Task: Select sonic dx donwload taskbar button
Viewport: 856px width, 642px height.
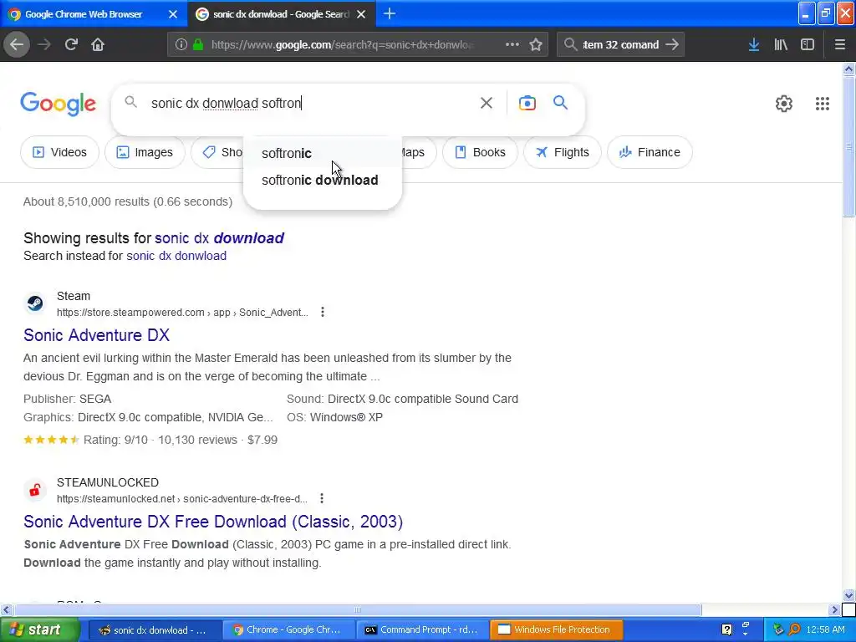Action: 155,630
